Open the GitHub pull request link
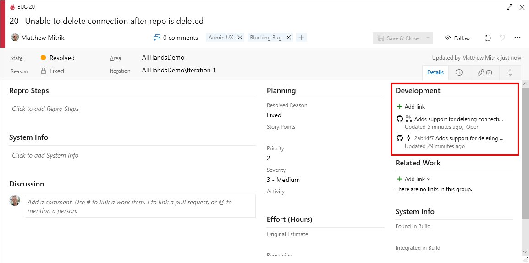 [x=458, y=119]
